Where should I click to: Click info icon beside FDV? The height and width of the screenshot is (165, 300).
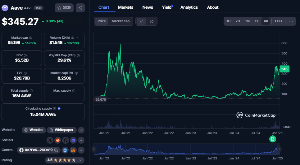(25, 55)
